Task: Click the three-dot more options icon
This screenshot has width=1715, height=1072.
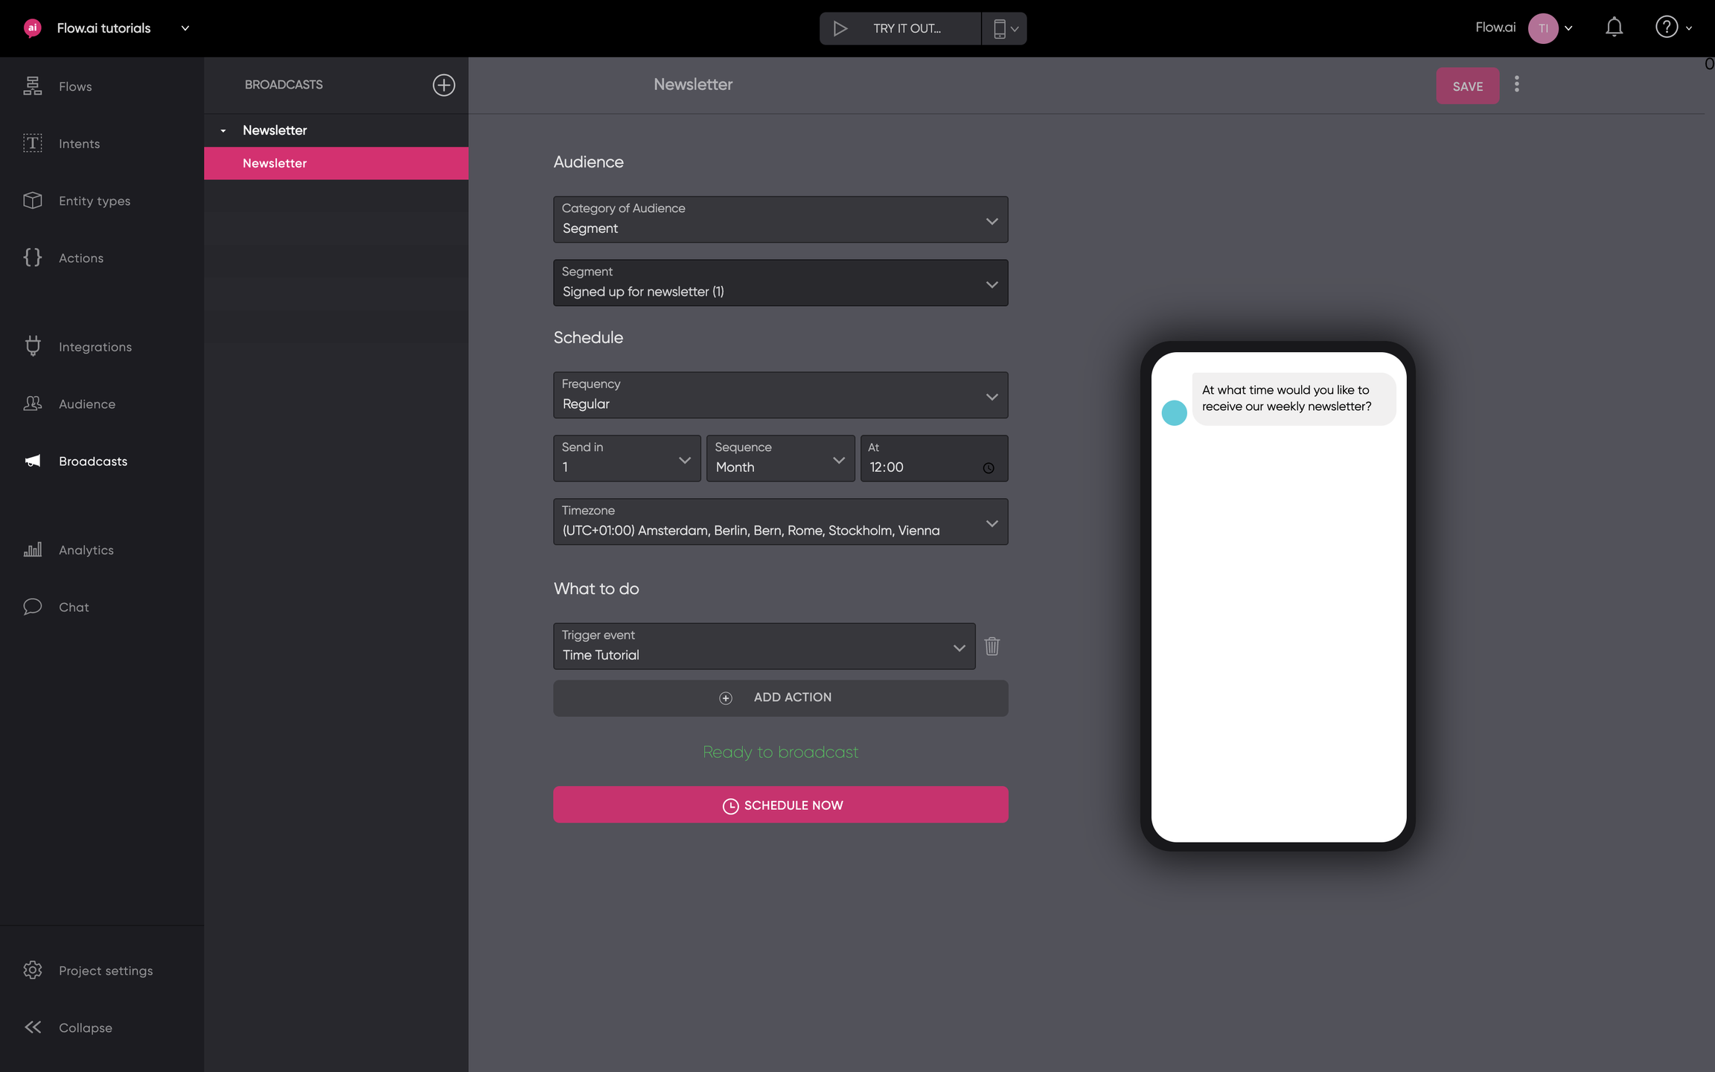Action: click(x=1517, y=84)
